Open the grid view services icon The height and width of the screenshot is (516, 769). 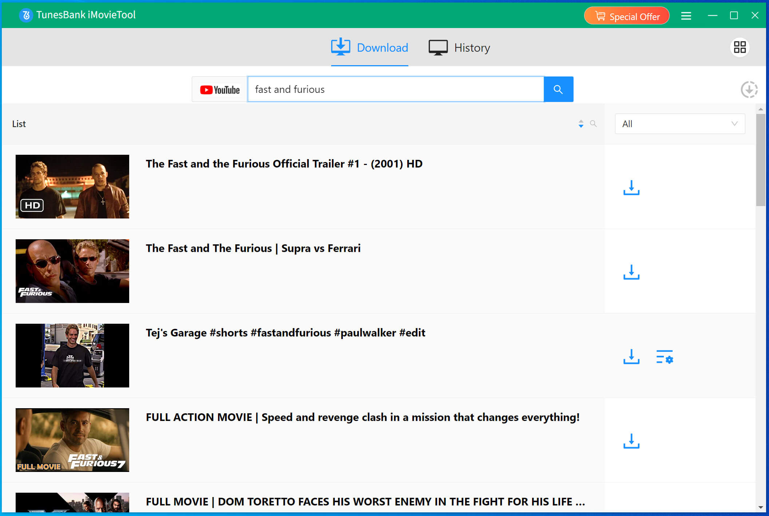(x=740, y=47)
